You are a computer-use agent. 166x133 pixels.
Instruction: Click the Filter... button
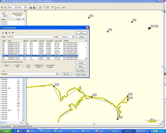tap(81, 67)
